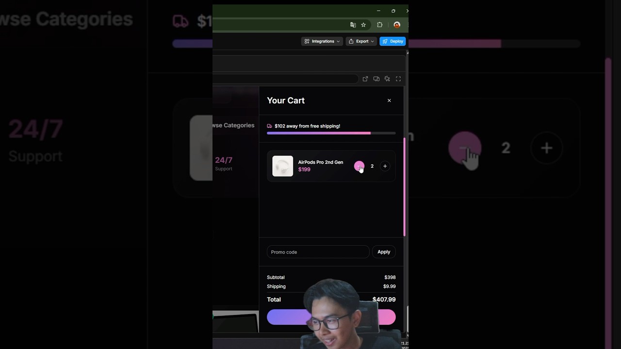This screenshot has height=349, width=621.
Task: Click the shipping truck icon in cart
Action: click(269, 126)
